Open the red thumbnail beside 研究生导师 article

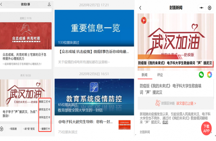coord(125,125)
